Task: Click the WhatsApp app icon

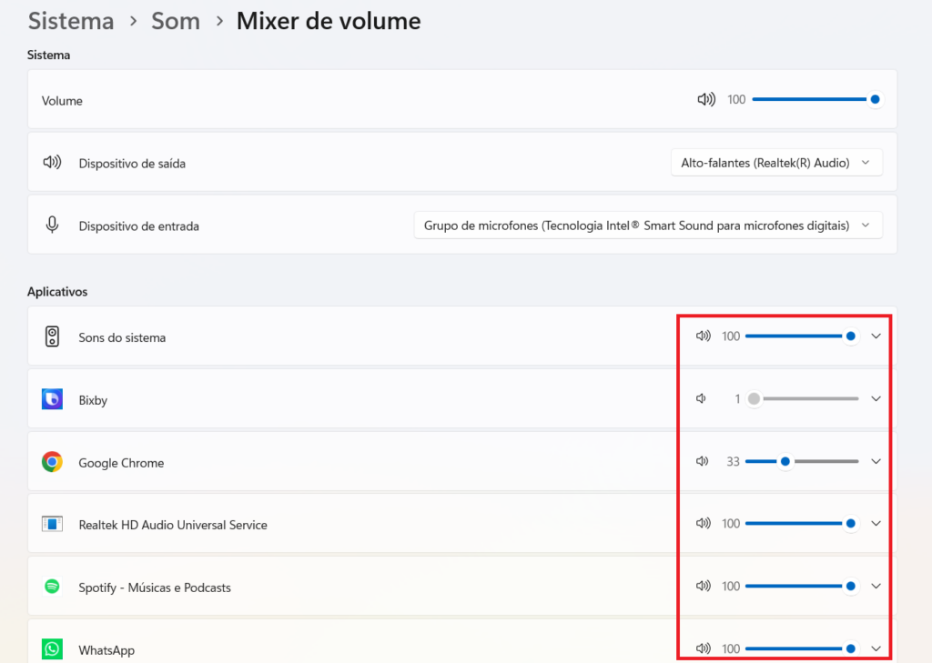Action: pyautogui.click(x=52, y=648)
